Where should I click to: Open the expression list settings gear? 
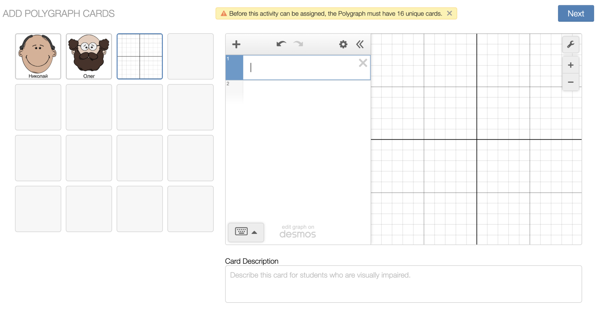pos(343,44)
